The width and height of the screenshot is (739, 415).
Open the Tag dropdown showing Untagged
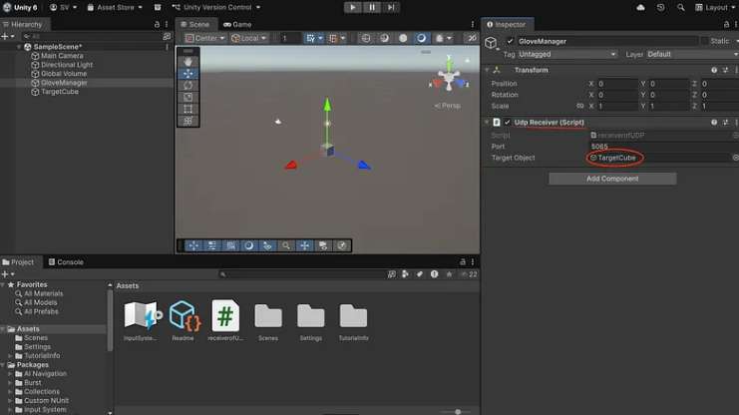(567, 54)
